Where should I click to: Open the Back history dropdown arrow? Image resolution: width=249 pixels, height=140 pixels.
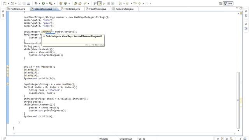(x=143, y=3)
